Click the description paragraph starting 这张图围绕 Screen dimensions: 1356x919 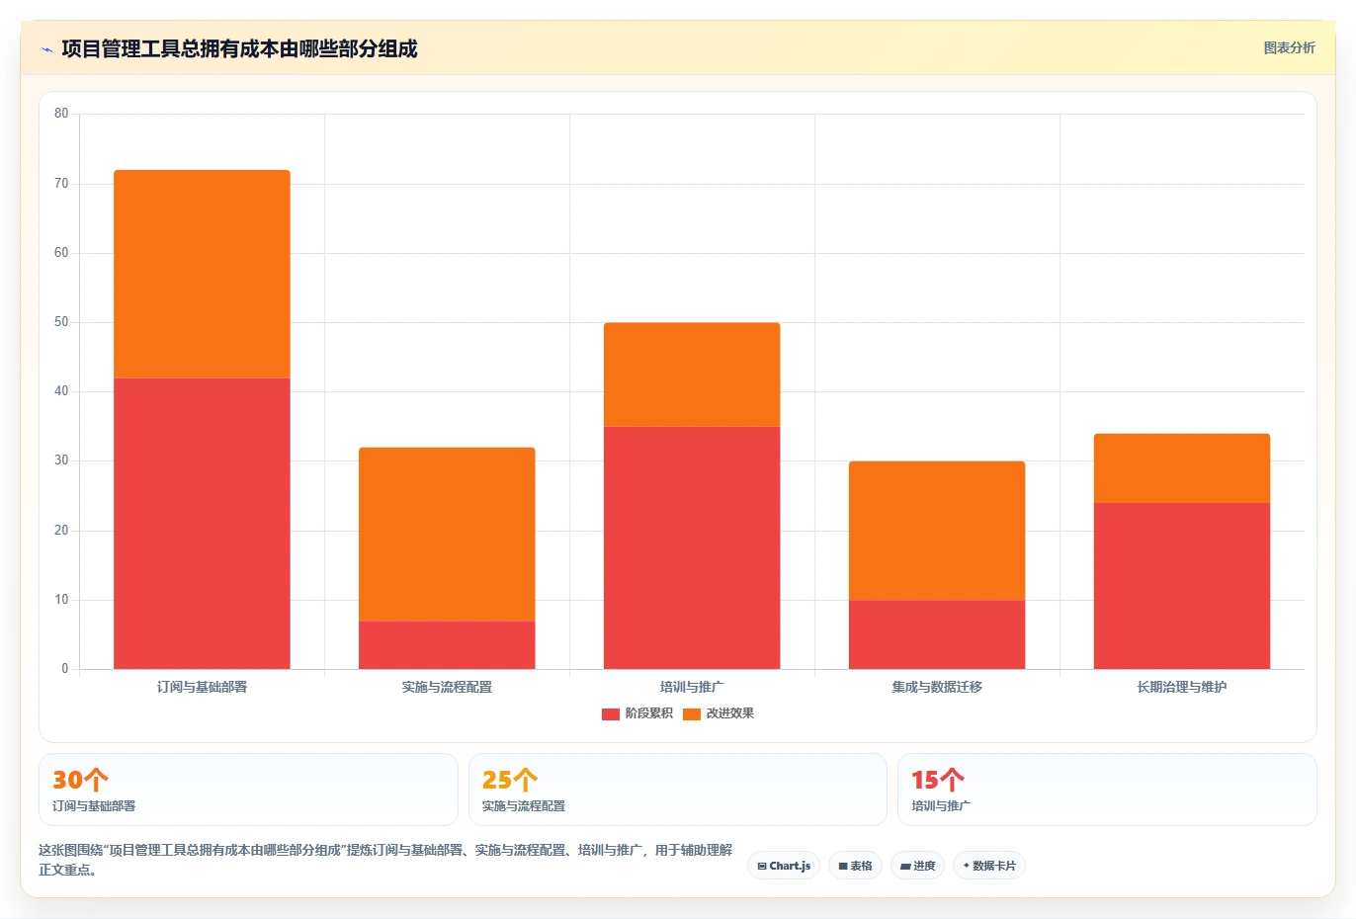pyautogui.click(x=385, y=860)
